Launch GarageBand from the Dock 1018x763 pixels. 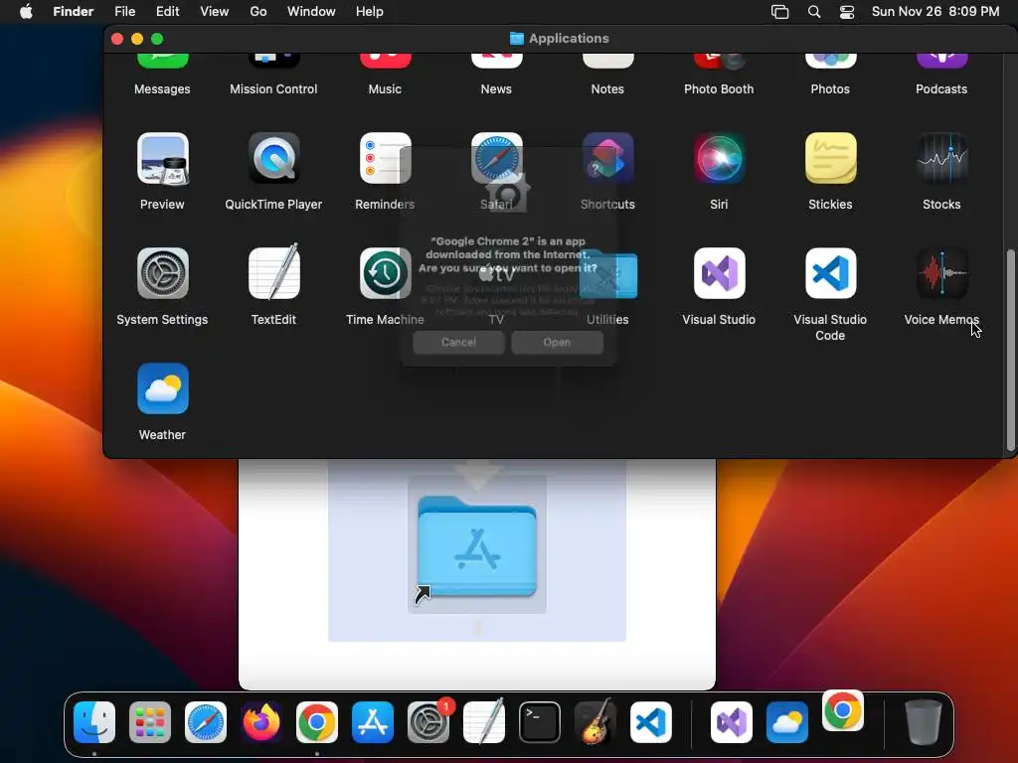[x=595, y=722]
